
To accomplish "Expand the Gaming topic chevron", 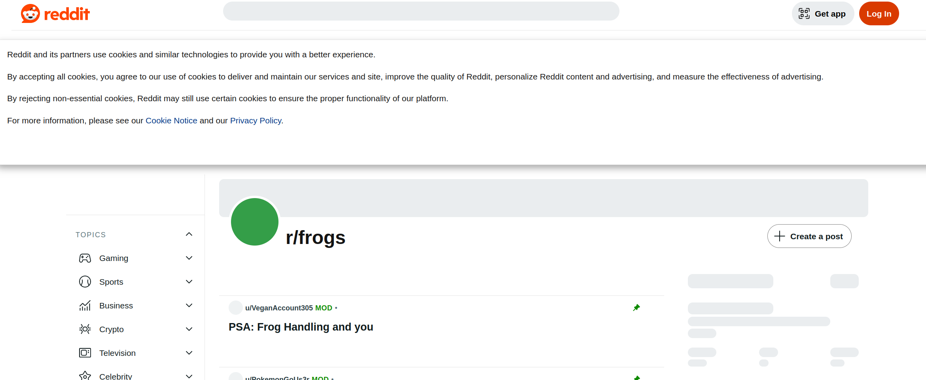I will click(x=189, y=258).
